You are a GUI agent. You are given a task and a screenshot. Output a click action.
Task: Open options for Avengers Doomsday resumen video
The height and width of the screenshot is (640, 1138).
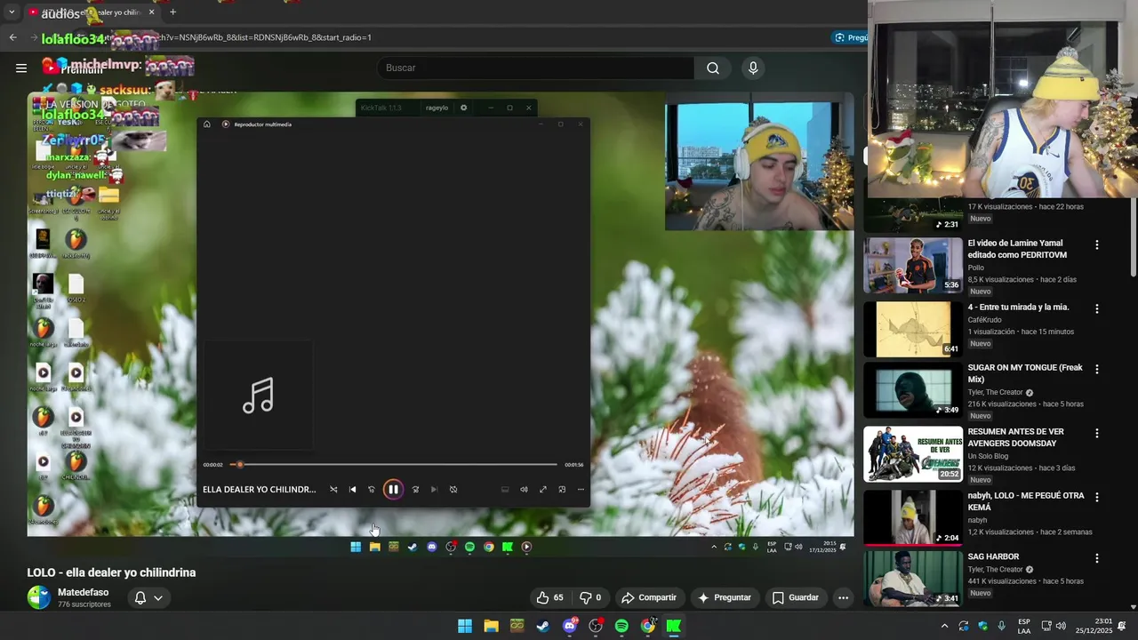(1096, 433)
